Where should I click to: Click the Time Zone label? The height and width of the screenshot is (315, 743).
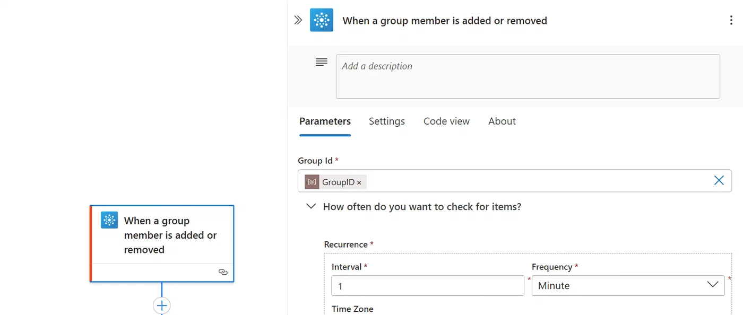click(352, 309)
